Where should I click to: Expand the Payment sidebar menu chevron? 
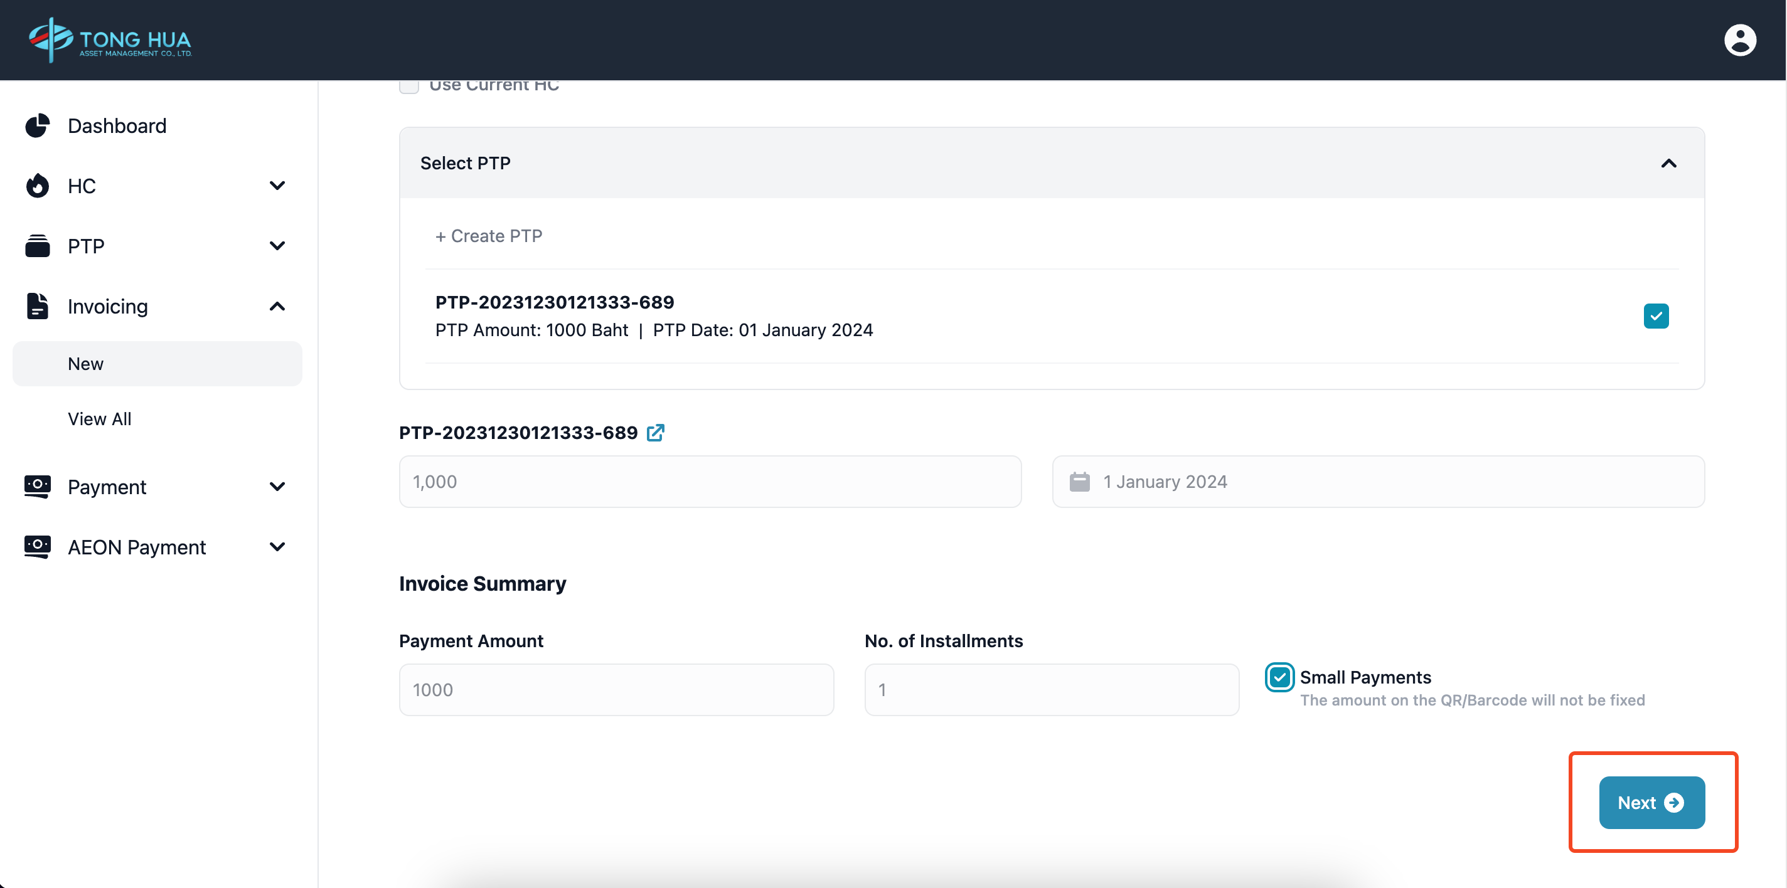(x=277, y=487)
